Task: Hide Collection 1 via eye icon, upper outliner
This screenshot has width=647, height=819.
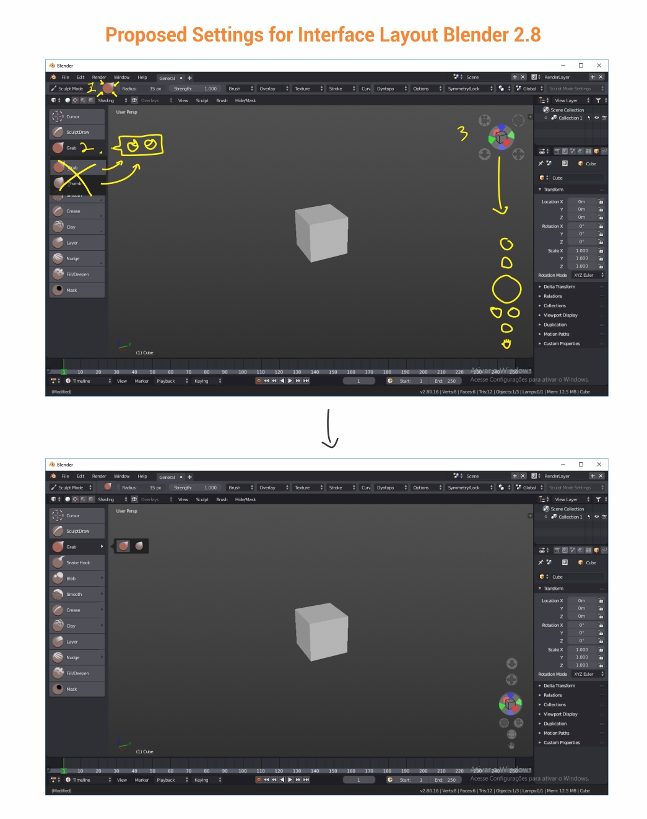Action: 597,118
